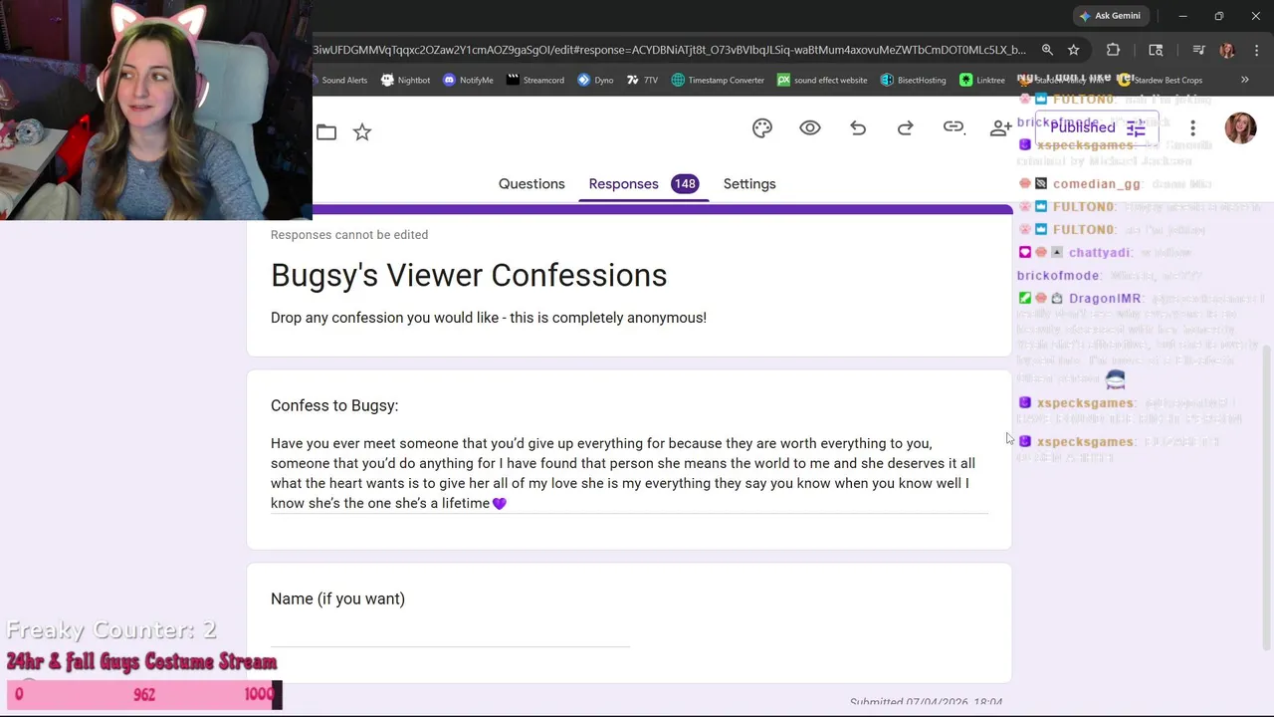Open the Linktree bookmark

pyautogui.click(x=982, y=80)
